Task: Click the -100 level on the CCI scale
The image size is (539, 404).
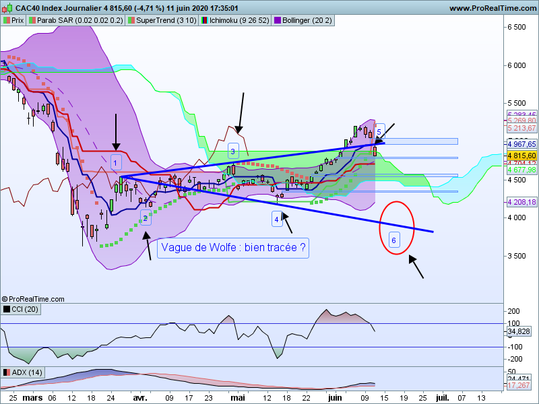Action: [x=515, y=347]
